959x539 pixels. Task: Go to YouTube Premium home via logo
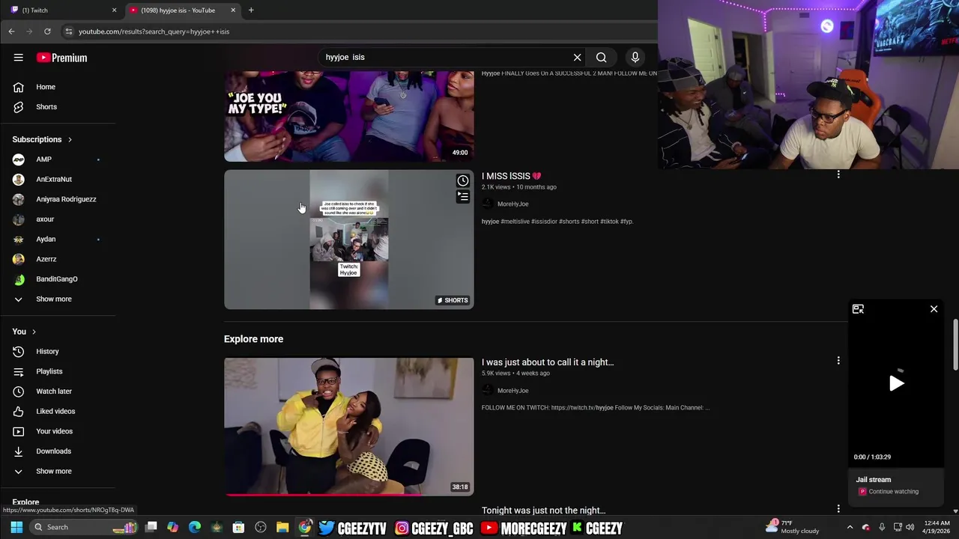click(61, 58)
